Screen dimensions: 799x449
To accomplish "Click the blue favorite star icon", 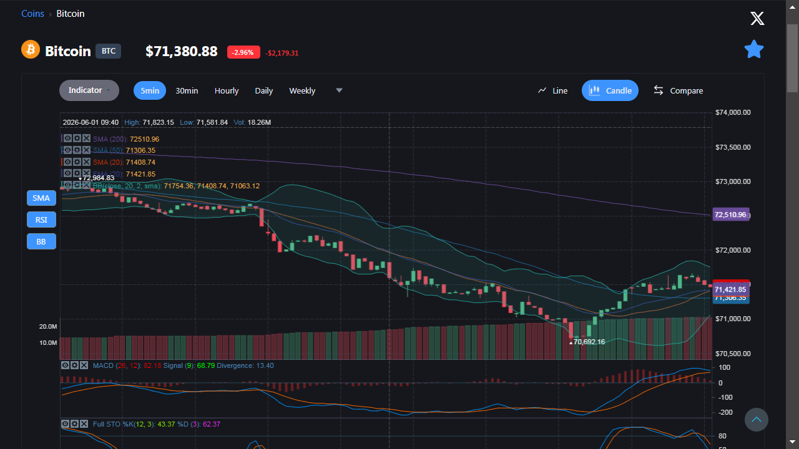I will [x=754, y=49].
